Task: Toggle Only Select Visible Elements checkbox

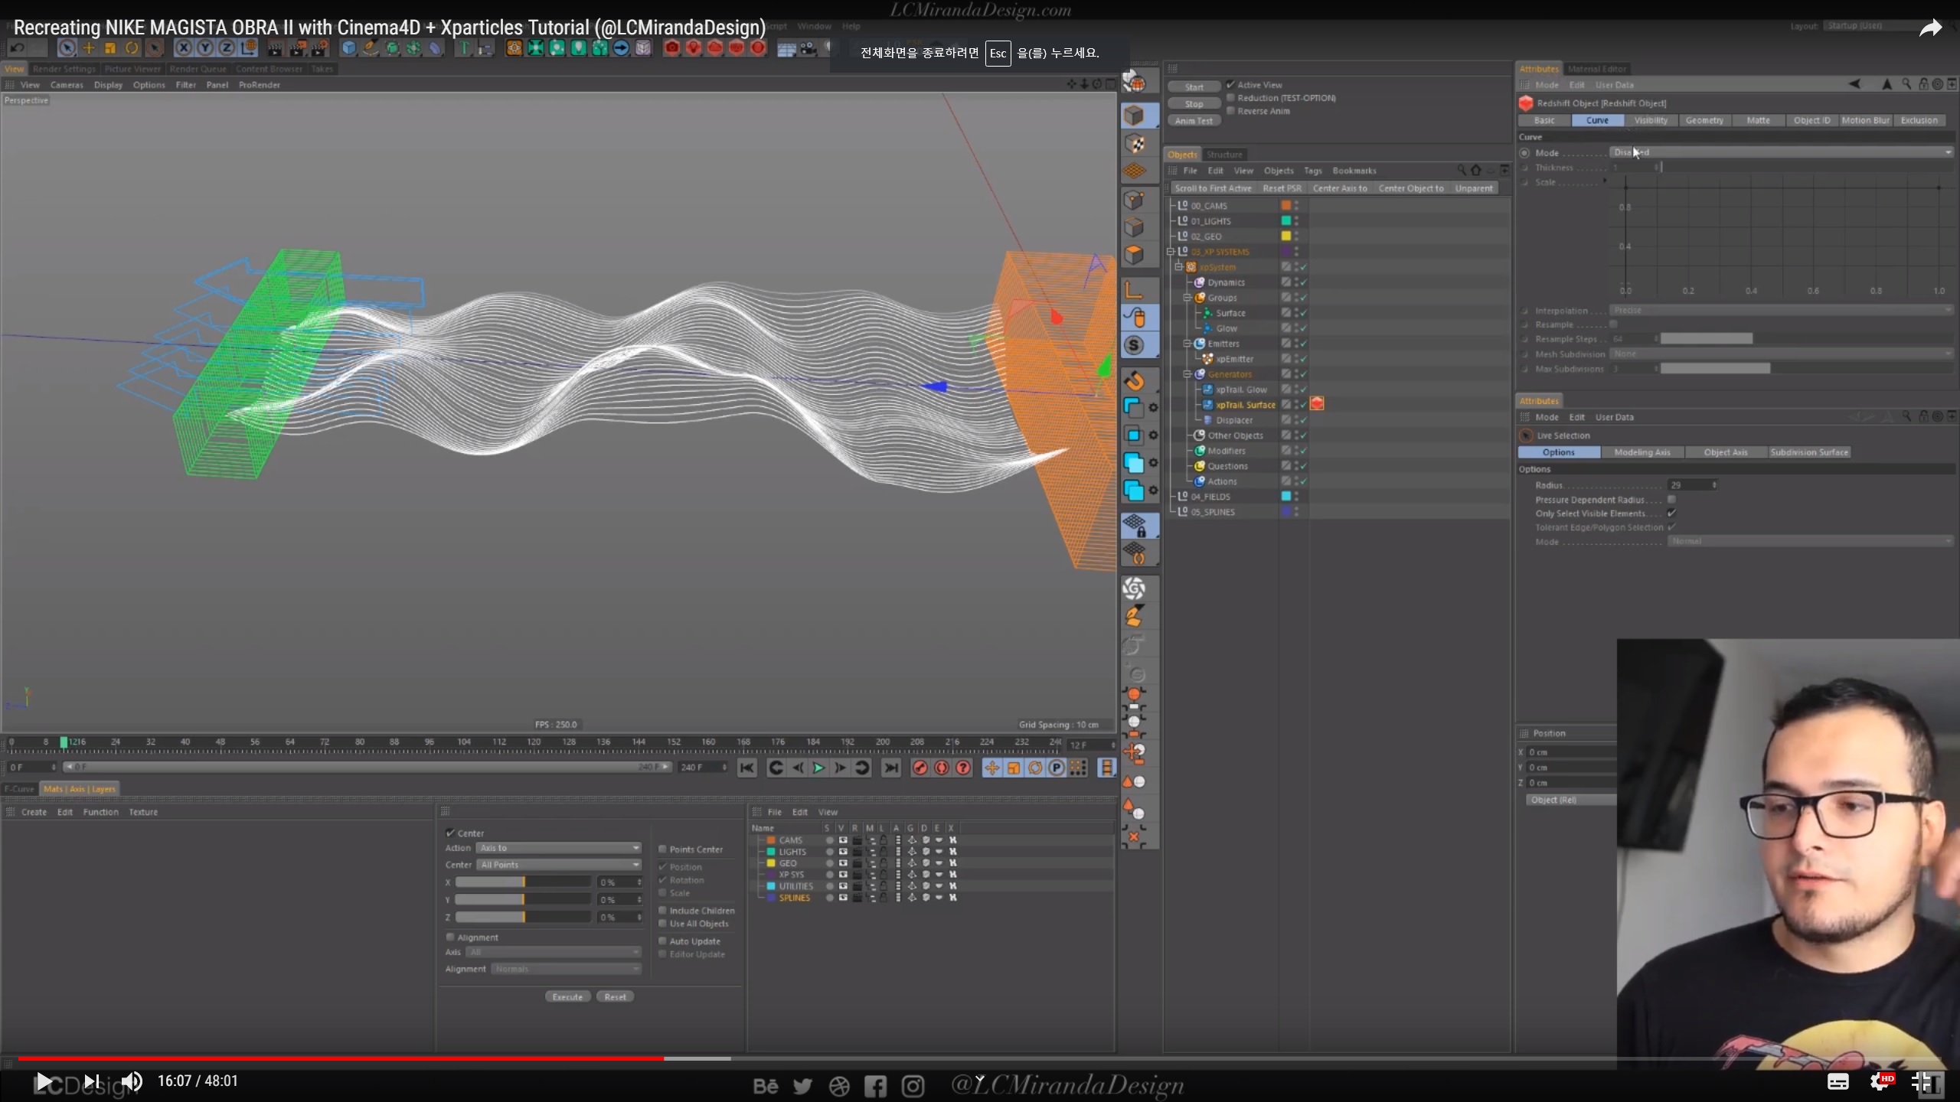Action: pos(1671,513)
